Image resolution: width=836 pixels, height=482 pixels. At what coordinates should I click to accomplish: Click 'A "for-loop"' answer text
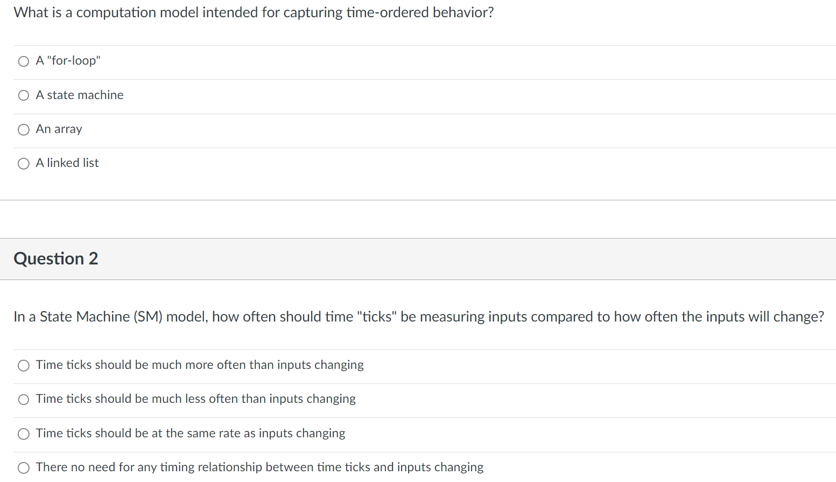coord(68,61)
